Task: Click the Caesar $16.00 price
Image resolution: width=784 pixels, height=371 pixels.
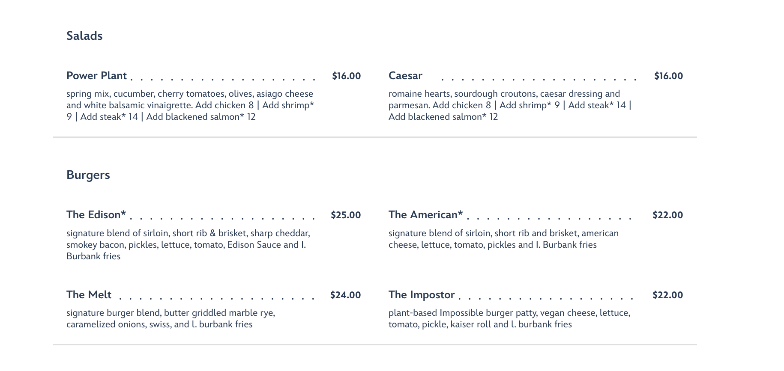Action: point(668,76)
